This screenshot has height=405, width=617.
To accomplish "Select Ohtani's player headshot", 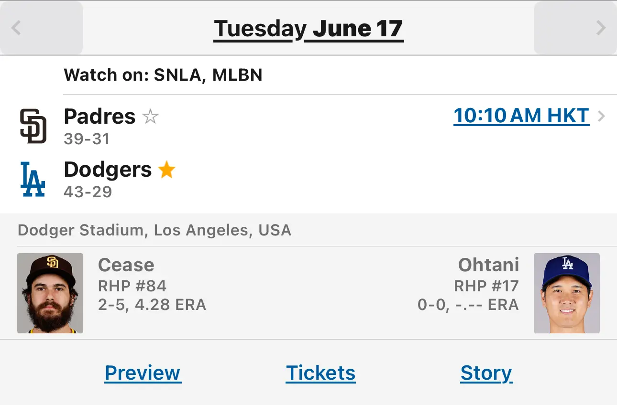I will [x=567, y=293].
